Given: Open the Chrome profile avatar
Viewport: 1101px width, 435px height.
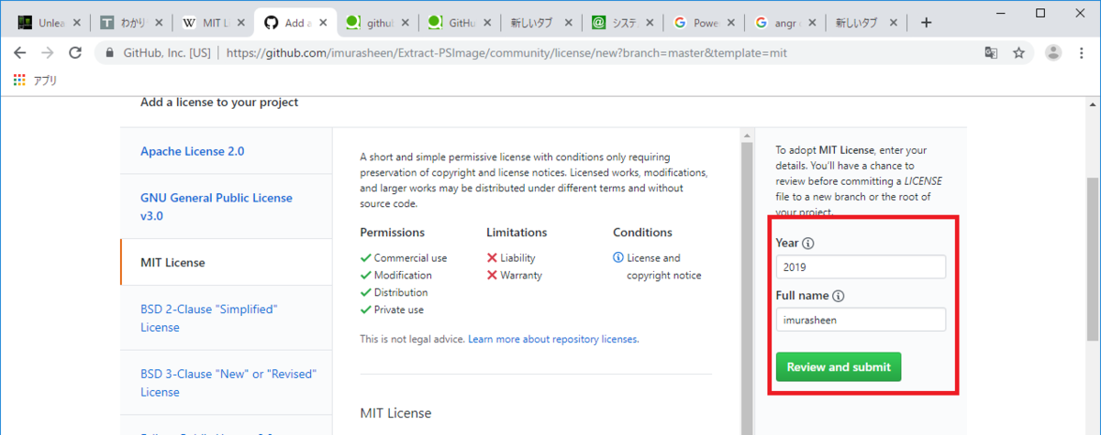Looking at the screenshot, I should [x=1053, y=52].
